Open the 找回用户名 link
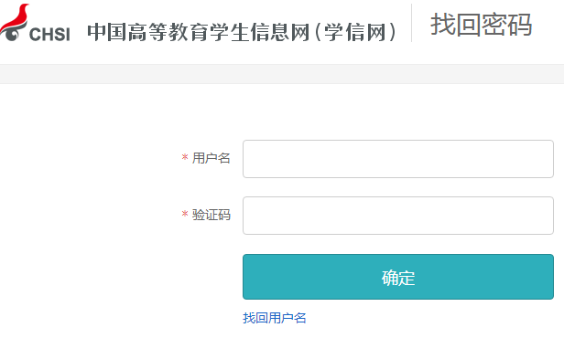 click(x=275, y=318)
